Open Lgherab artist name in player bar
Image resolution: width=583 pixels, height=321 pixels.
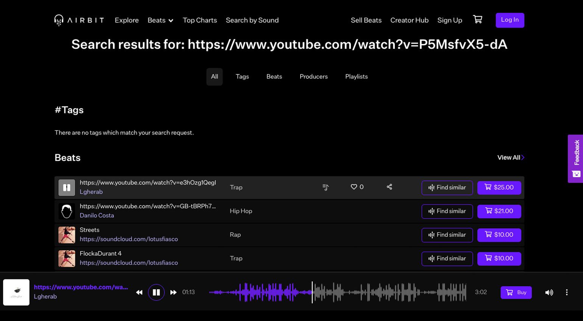[x=45, y=297]
